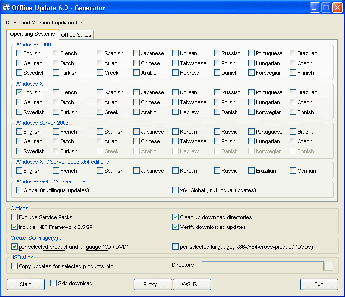Screen dimensions: 345x297
Task: Enable Hungarian under Windows XP
Action: 251,102
